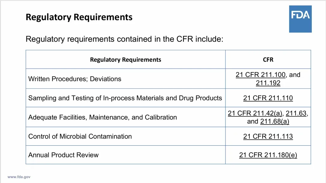The image size is (326, 183).
Task: Select the Regulatory Requirements table column header
Action: 126,60
